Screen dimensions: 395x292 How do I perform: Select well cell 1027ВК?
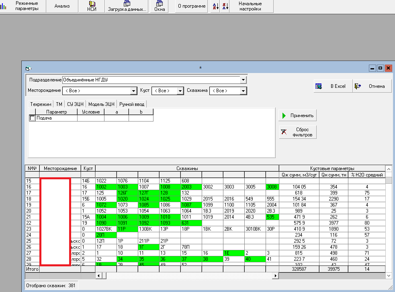[106, 229]
